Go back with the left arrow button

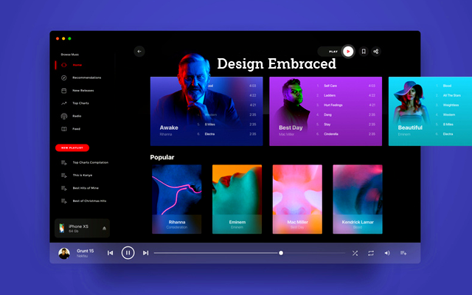139,52
